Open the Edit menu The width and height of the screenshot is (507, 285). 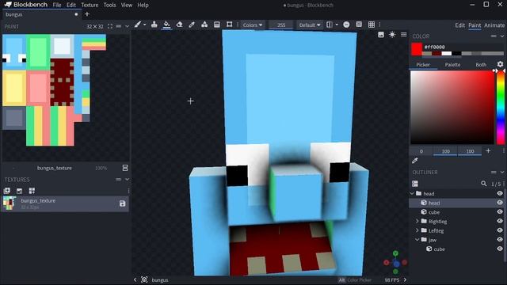[x=71, y=5]
